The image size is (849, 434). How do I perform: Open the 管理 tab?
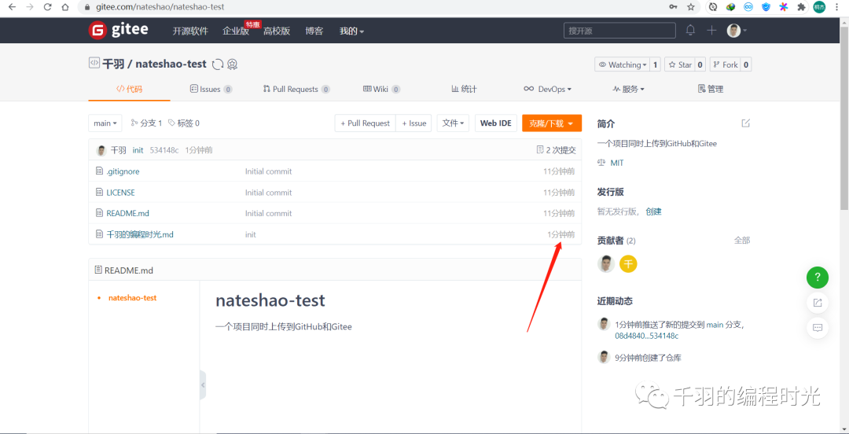pos(711,89)
